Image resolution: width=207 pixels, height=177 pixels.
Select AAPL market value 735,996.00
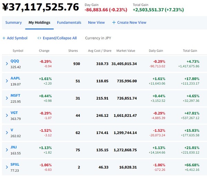click(x=127, y=81)
